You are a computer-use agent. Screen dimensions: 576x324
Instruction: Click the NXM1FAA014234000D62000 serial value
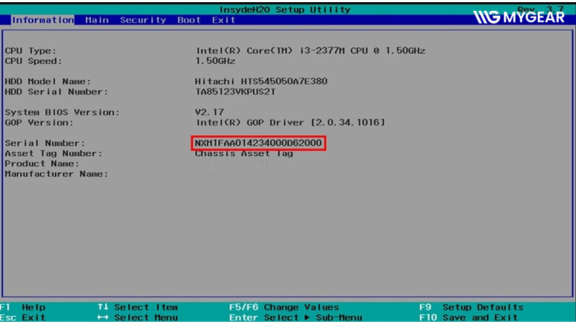point(258,143)
